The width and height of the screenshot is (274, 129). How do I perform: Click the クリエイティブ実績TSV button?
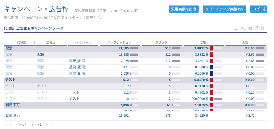[x=224, y=9]
